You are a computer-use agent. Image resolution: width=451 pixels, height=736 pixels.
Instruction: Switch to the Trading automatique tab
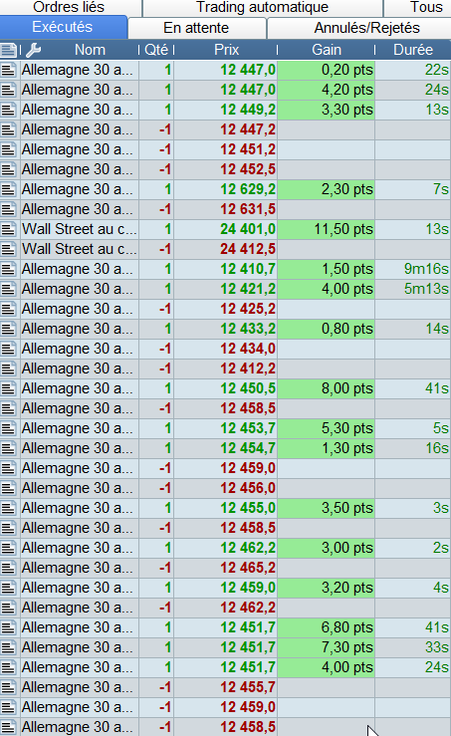coord(263,7)
